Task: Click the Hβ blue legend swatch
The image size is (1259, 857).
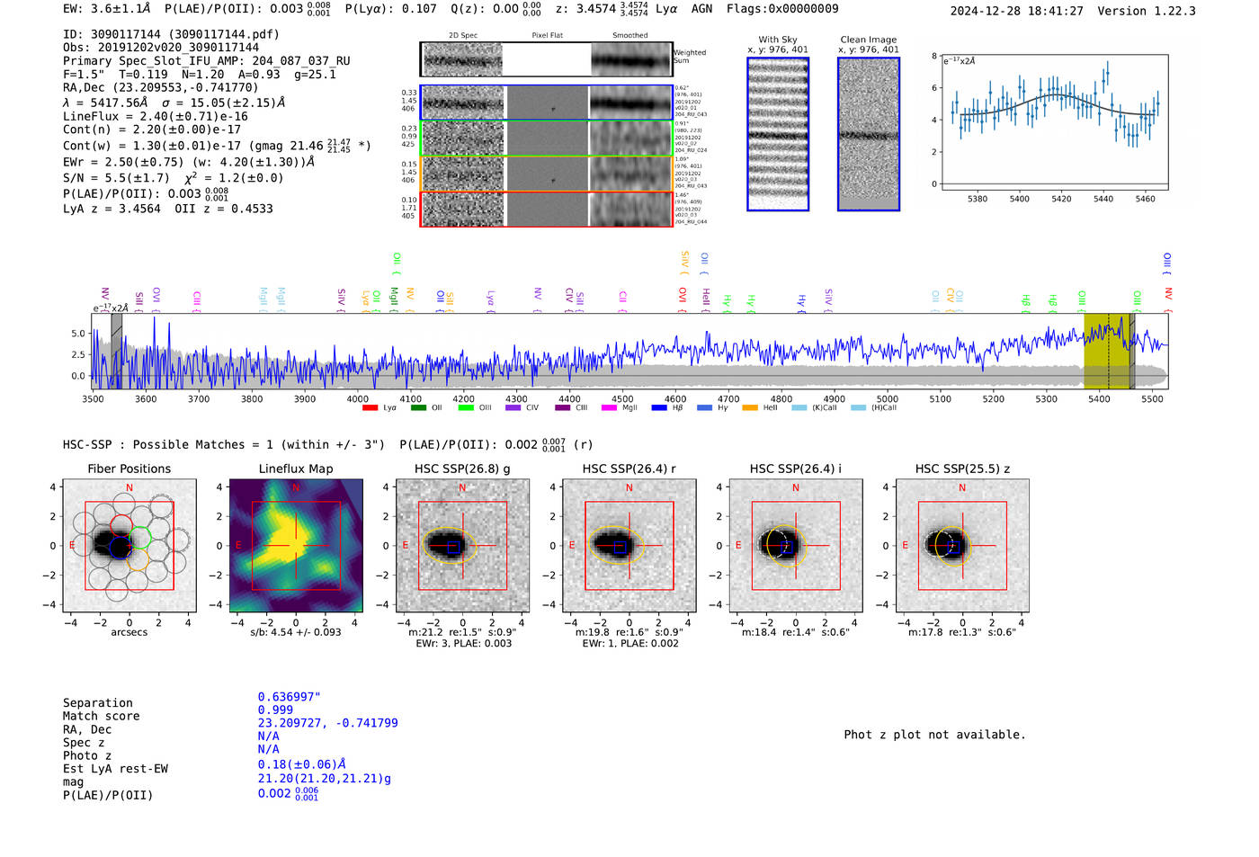Action: (659, 408)
